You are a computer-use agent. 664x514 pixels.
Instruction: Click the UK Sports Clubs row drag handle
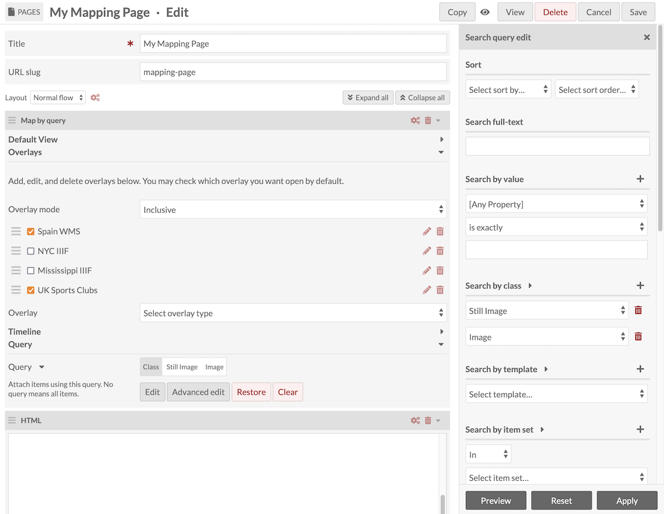(x=16, y=290)
